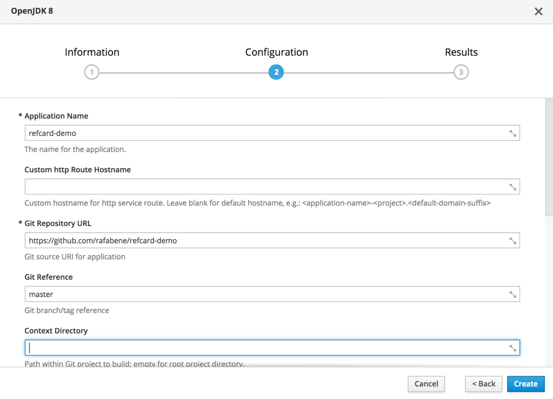Open the Results wizard step label
Image resolution: width=553 pixels, height=399 pixels.
461,52
